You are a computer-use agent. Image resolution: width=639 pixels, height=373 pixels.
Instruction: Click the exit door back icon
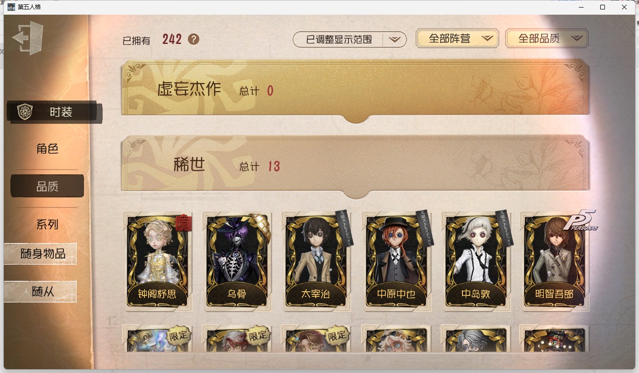coord(28,38)
